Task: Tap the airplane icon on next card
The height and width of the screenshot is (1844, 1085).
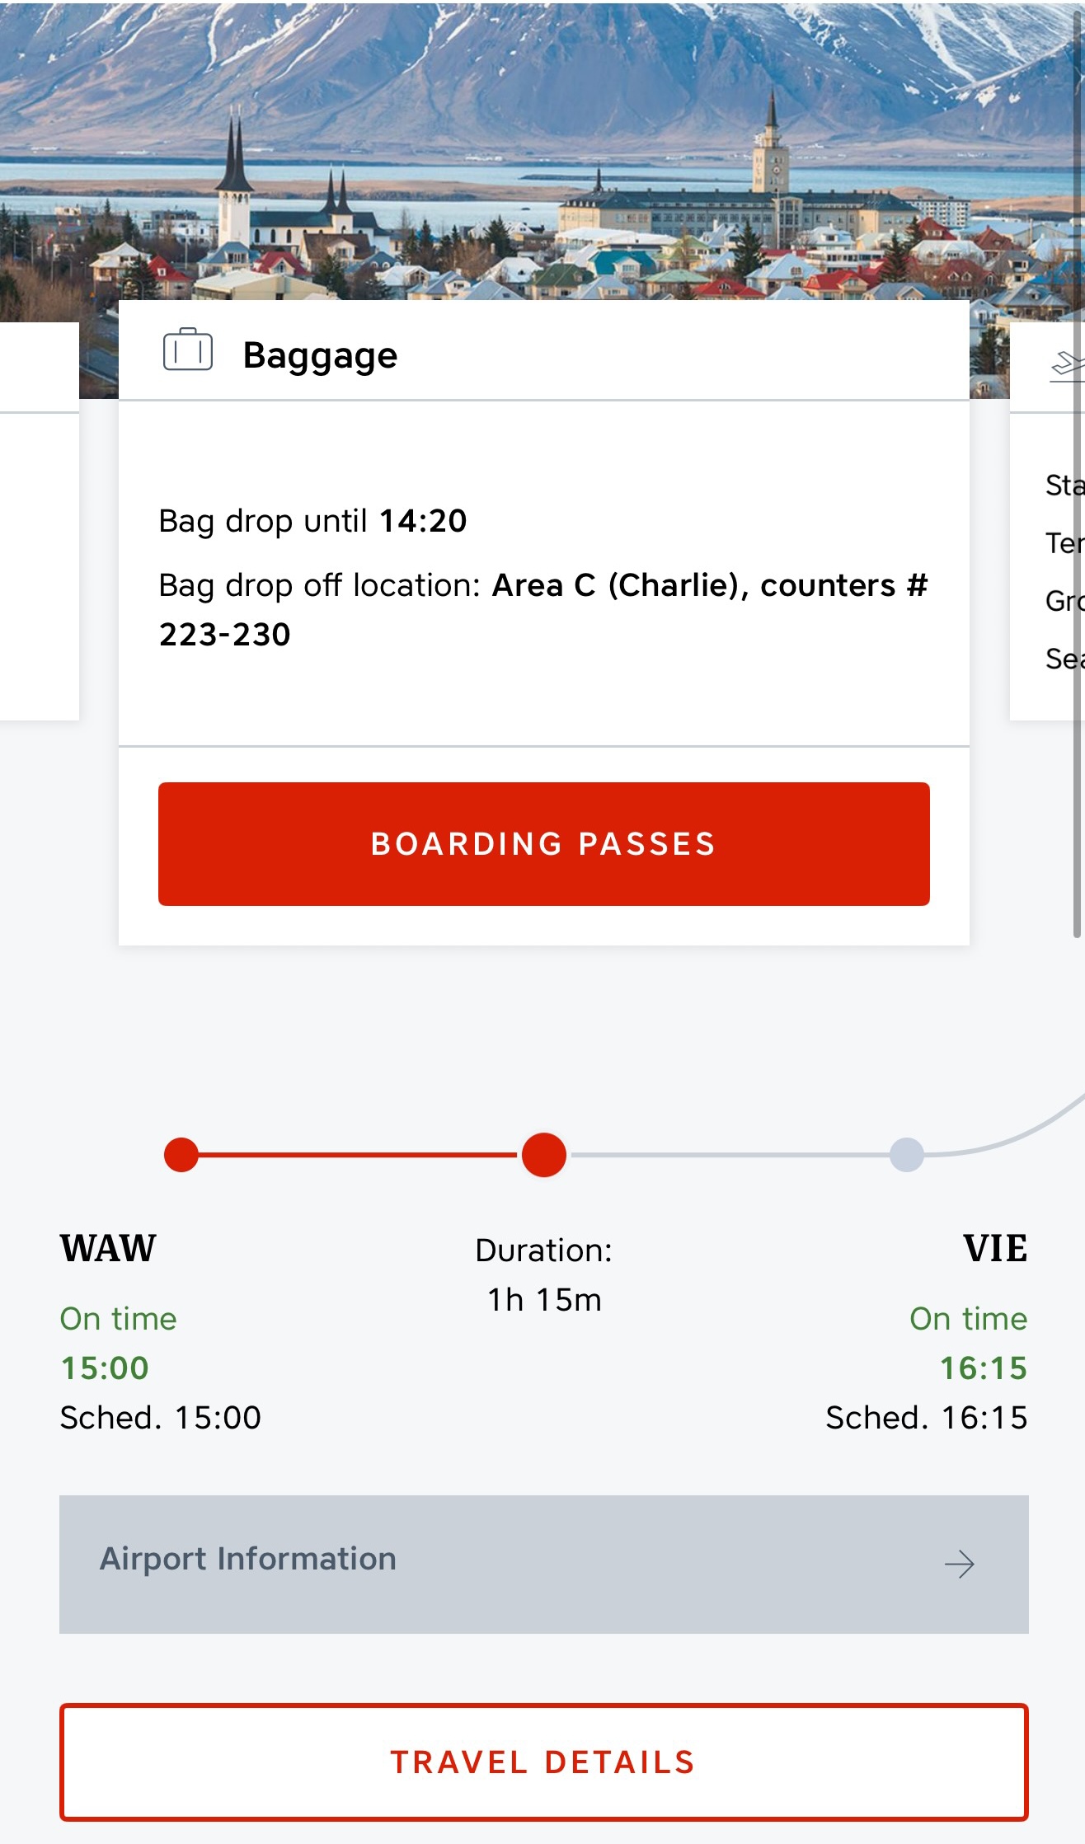Action: 1068,366
